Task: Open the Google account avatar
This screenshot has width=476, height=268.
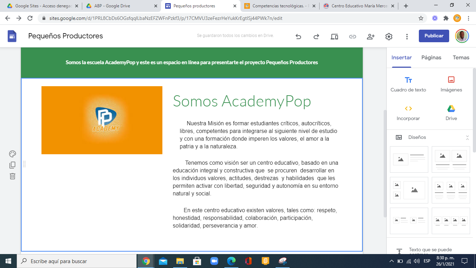Action: click(x=462, y=36)
